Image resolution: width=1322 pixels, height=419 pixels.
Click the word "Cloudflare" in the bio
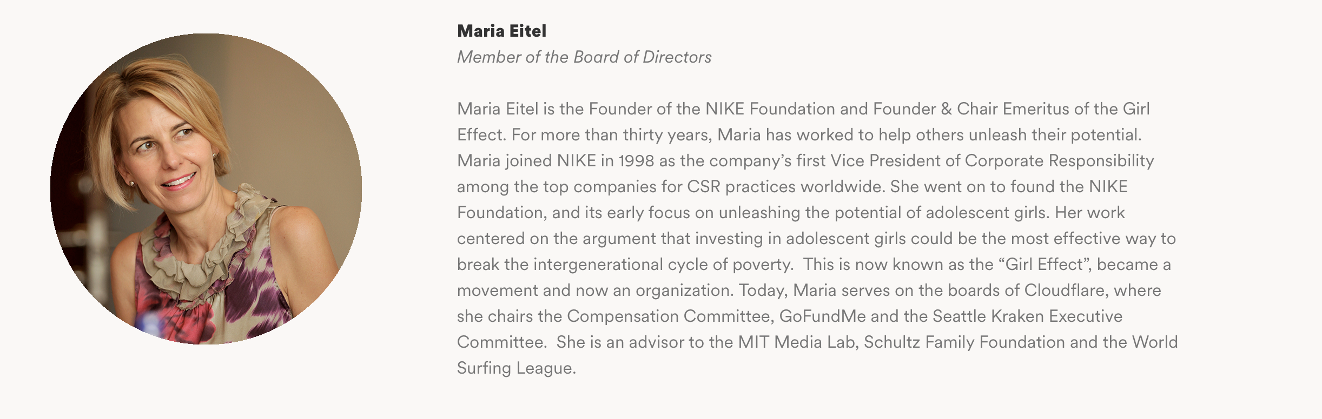click(1064, 290)
